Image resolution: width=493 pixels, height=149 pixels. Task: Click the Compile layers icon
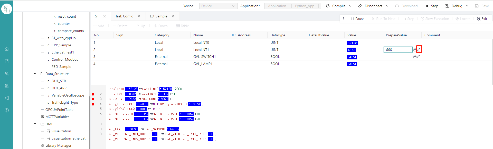click(x=328, y=6)
